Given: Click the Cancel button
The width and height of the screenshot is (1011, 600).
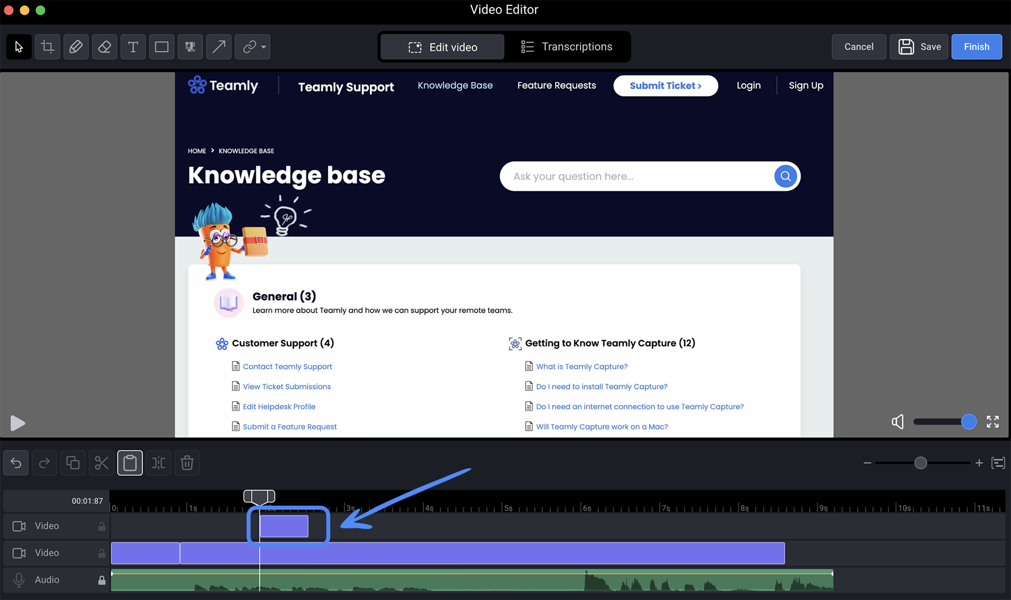Looking at the screenshot, I should click(x=859, y=47).
